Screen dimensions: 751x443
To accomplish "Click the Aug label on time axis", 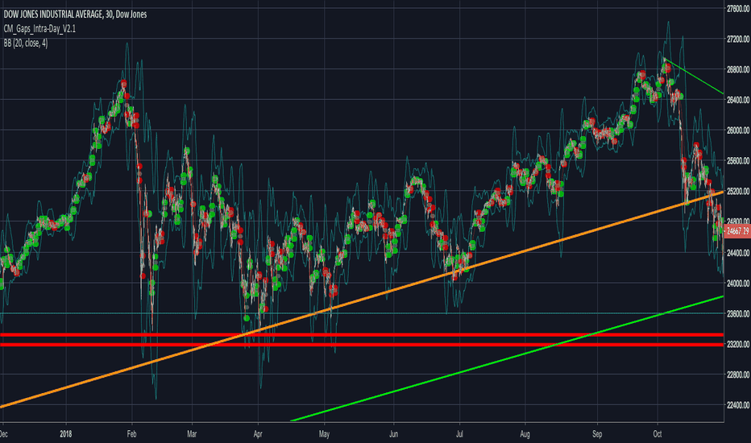I will [525, 434].
